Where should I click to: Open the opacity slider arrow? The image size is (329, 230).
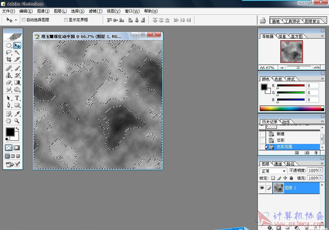[321, 170]
